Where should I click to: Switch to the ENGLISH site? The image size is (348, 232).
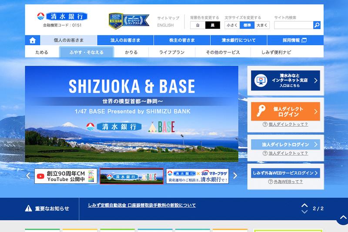click(x=165, y=25)
